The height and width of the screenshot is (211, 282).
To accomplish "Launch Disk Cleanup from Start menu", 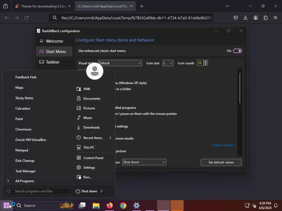I will [x=25, y=160].
